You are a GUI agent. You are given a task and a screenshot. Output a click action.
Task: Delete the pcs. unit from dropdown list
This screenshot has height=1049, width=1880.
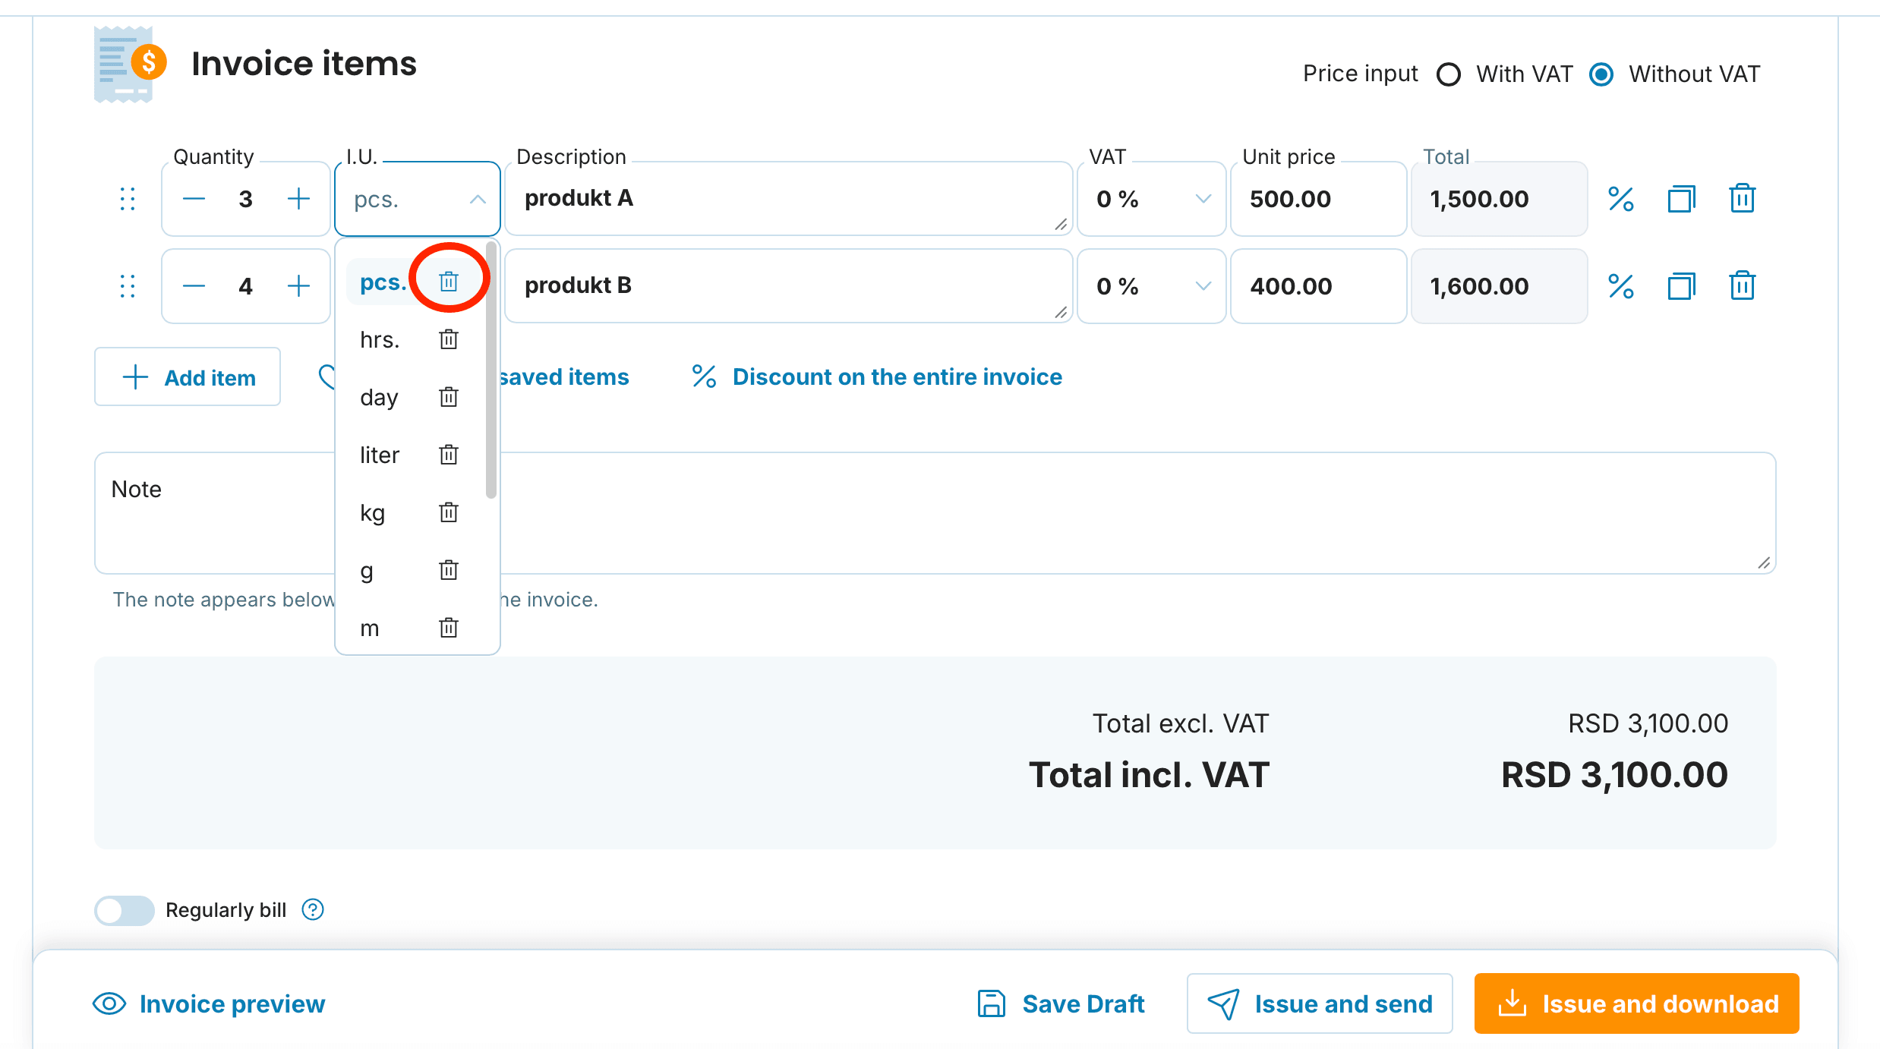pyautogui.click(x=449, y=282)
